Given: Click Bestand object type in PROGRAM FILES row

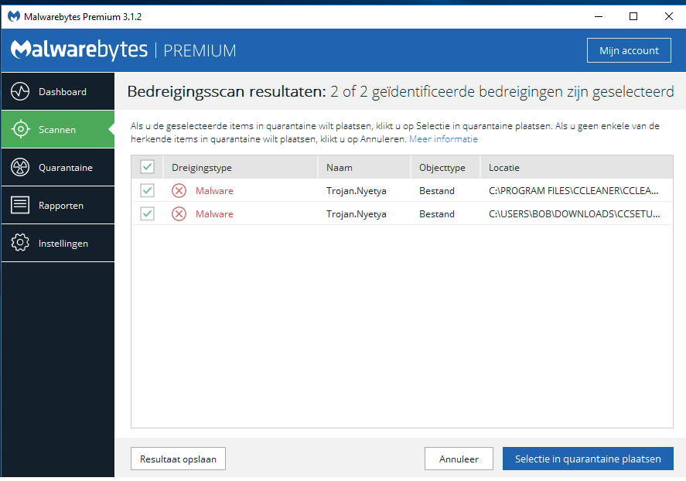Looking at the screenshot, I should tap(437, 191).
